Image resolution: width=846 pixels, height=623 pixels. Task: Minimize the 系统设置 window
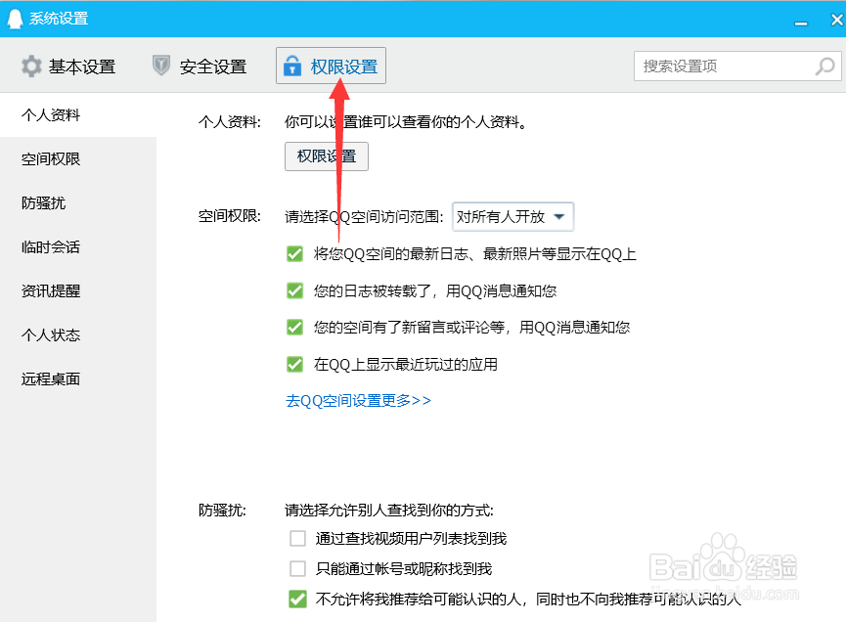[801, 23]
